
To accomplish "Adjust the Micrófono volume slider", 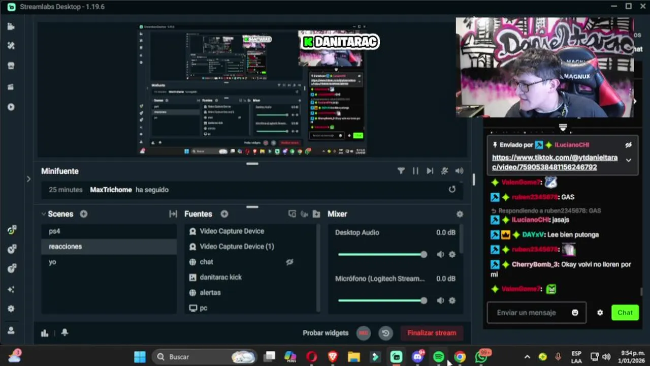I will 382,300.
